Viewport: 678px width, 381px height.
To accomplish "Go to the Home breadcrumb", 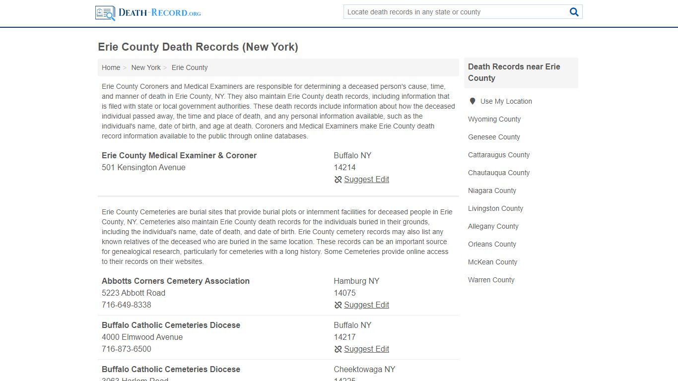I will tap(111, 67).
